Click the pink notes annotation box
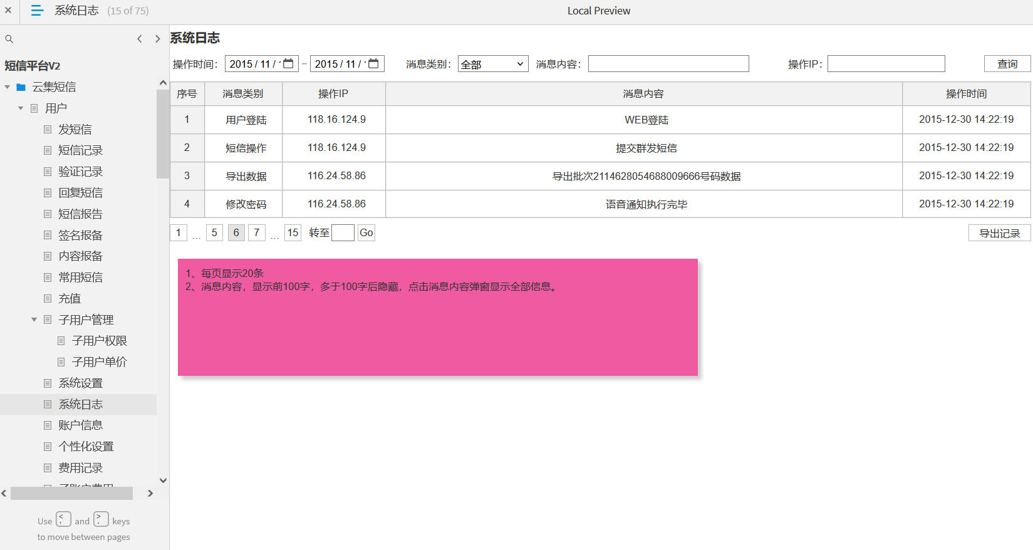The image size is (1033, 550). (438, 318)
